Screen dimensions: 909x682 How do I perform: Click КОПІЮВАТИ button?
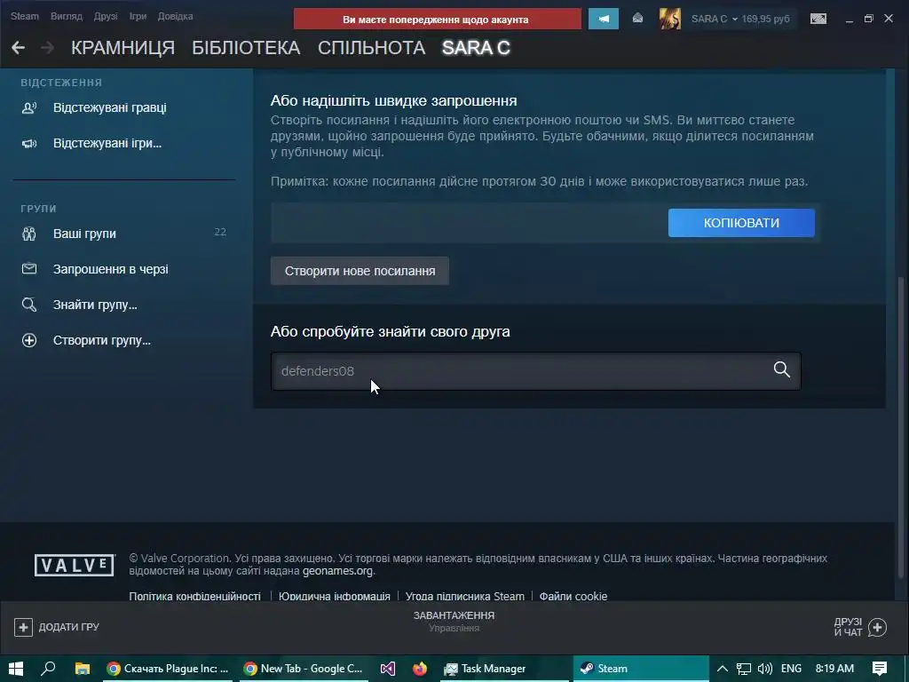741,223
